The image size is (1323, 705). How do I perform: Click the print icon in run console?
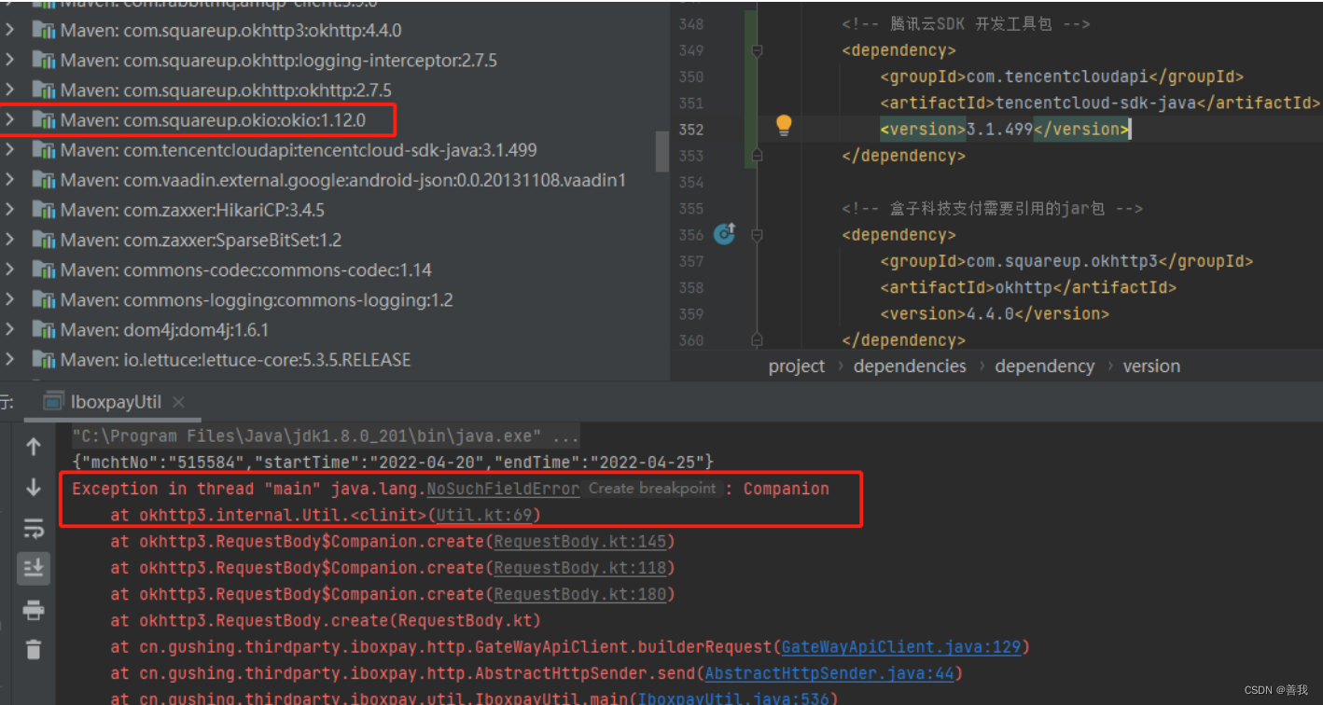[x=33, y=610]
